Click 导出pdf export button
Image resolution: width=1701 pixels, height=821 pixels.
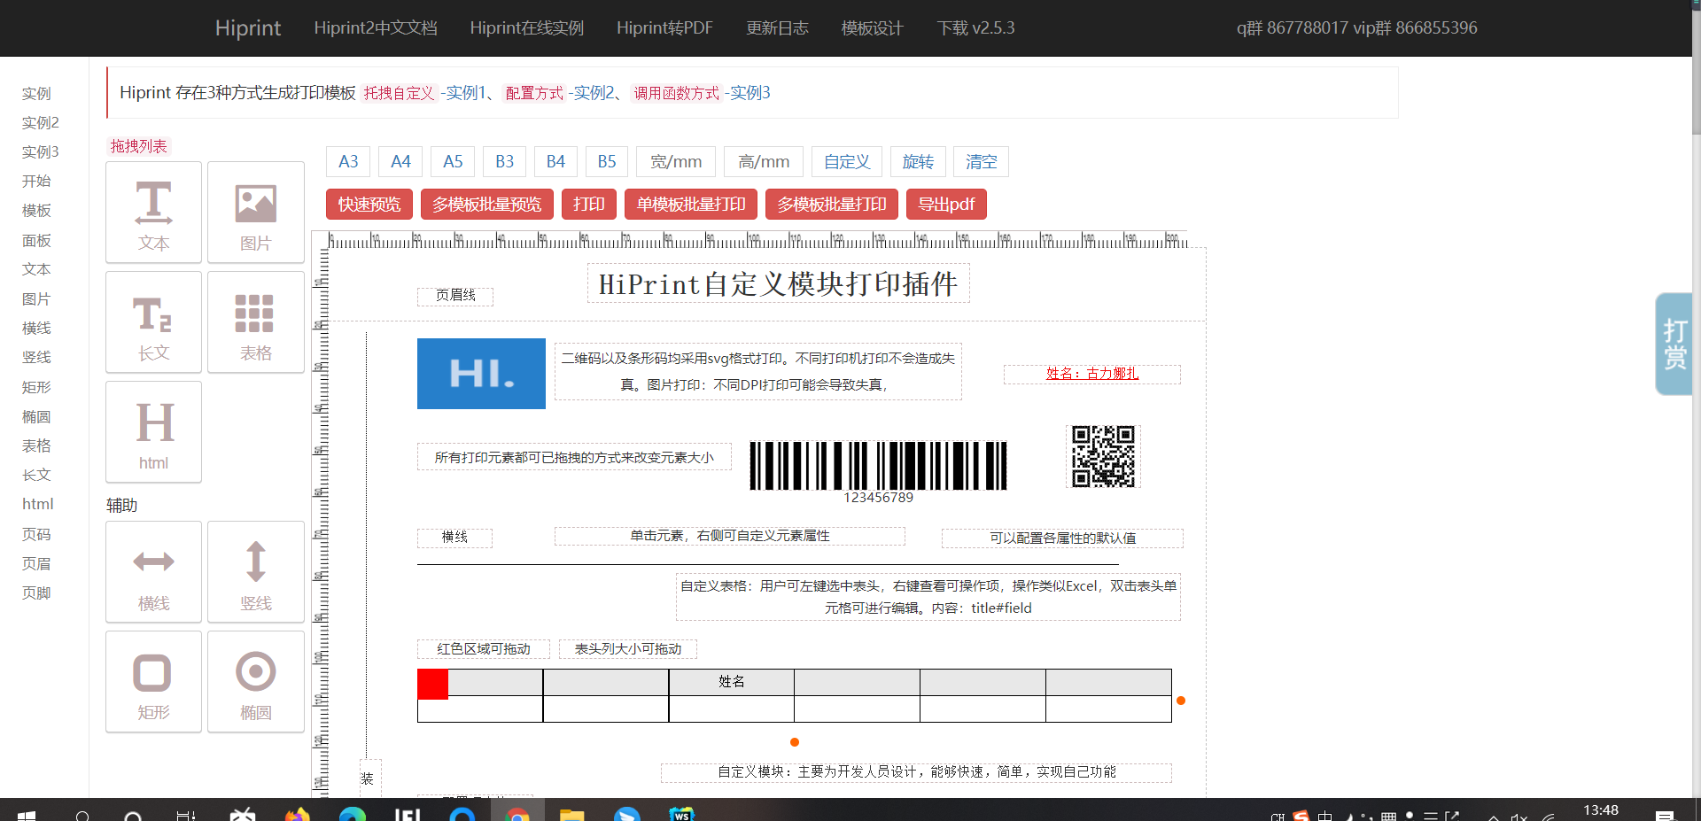point(946,205)
